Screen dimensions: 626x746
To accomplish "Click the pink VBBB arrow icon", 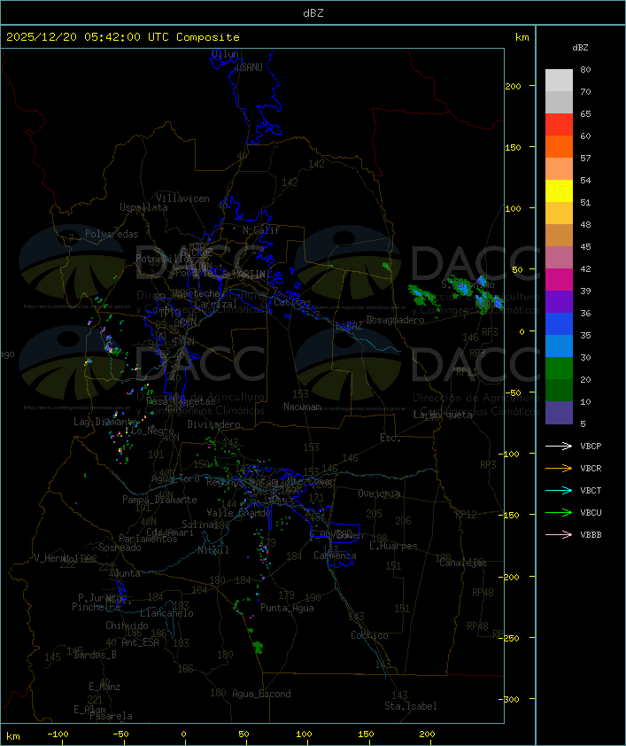I will click(x=559, y=535).
